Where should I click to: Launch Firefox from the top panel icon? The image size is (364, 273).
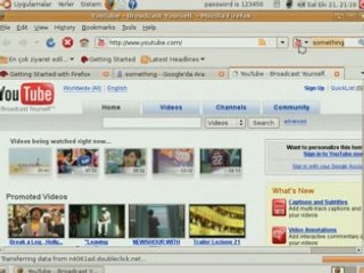point(110,5)
